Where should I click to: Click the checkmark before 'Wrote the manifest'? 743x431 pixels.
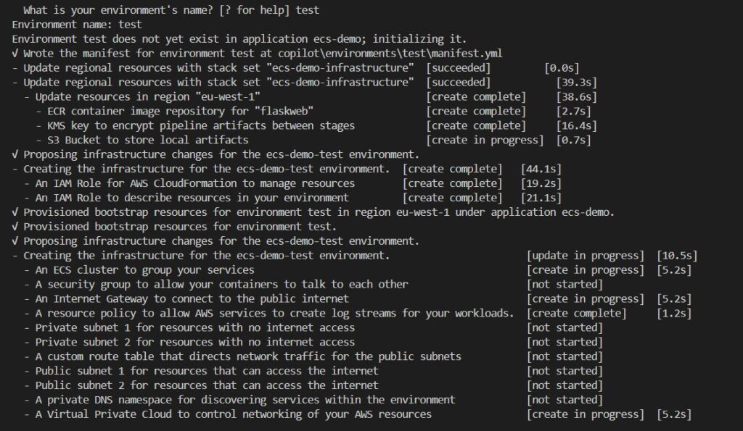[15, 54]
